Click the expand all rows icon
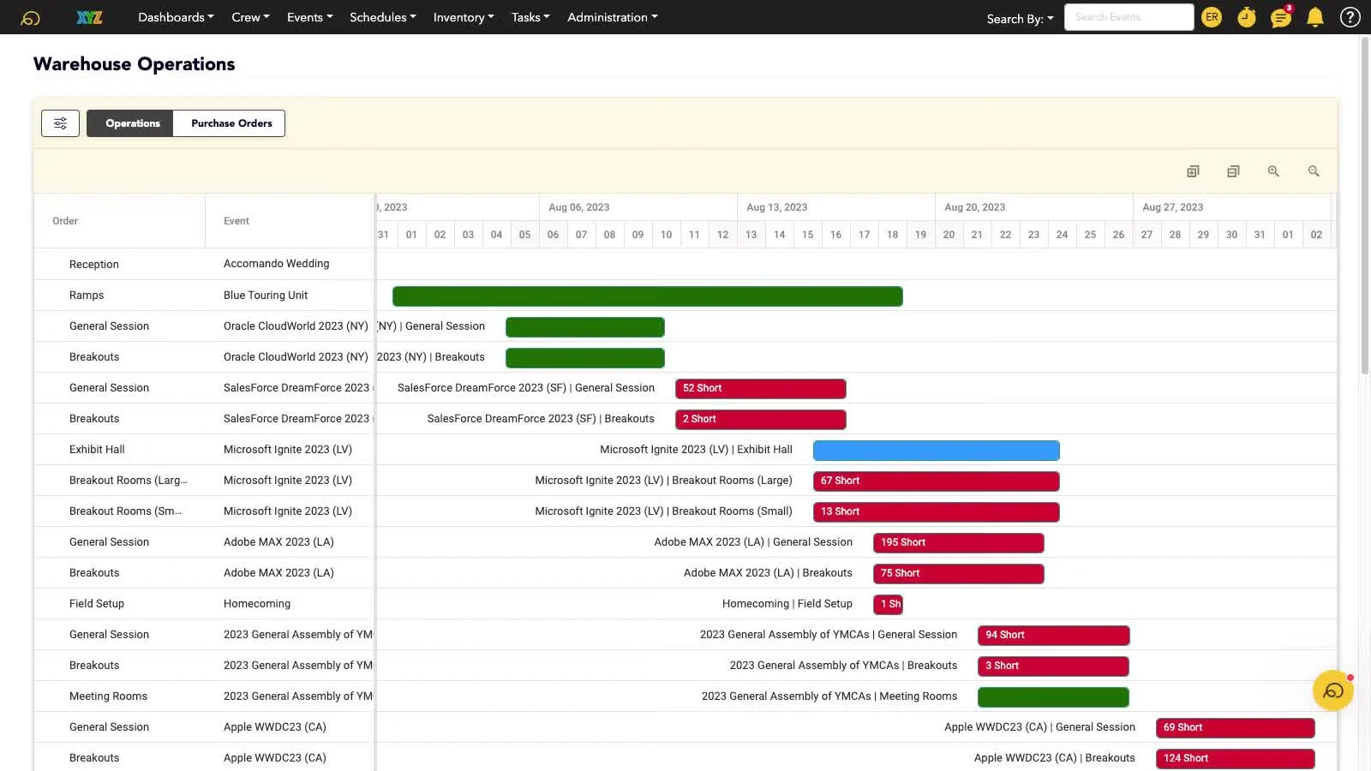The height and width of the screenshot is (771, 1371). point(1193,171)
